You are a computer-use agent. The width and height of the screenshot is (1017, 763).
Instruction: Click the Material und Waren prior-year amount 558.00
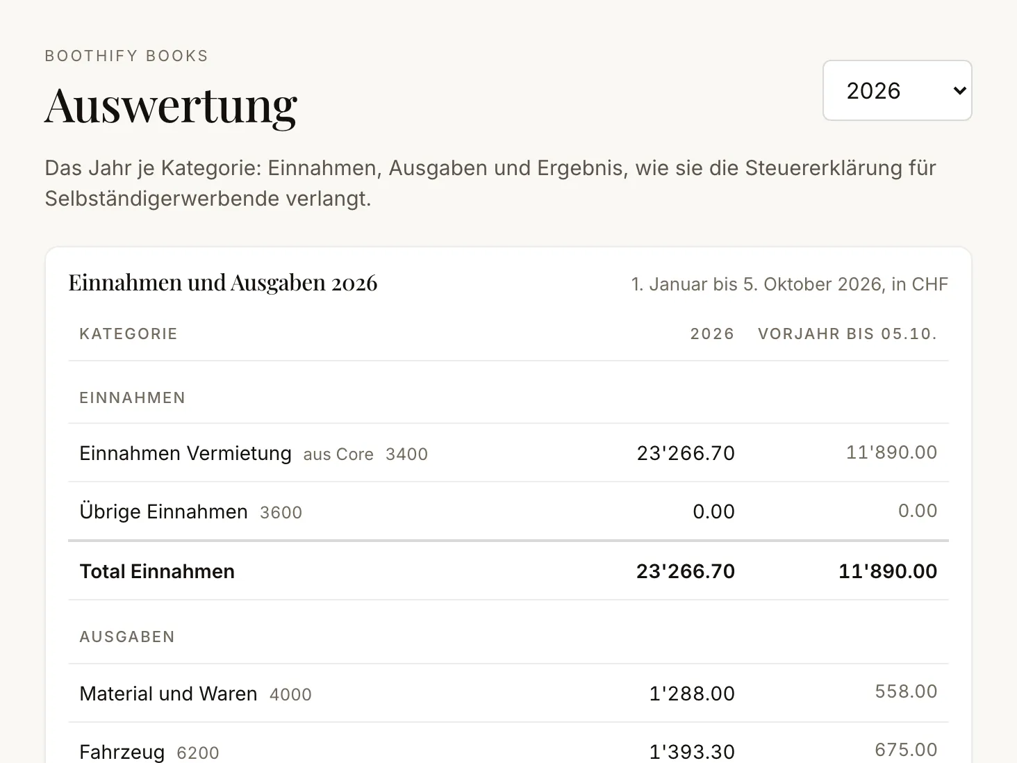pos(906,691)
